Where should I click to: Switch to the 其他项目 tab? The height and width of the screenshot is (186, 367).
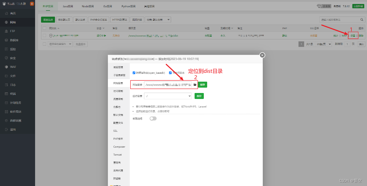click(x=149, y=6)
